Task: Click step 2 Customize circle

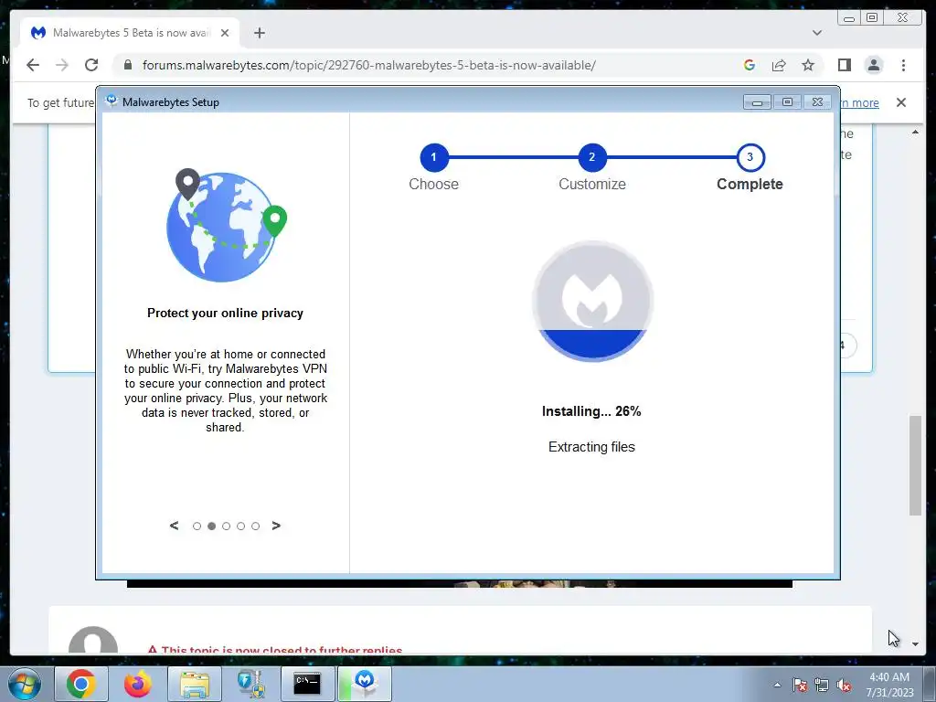Action: click(x=591, y=157)
